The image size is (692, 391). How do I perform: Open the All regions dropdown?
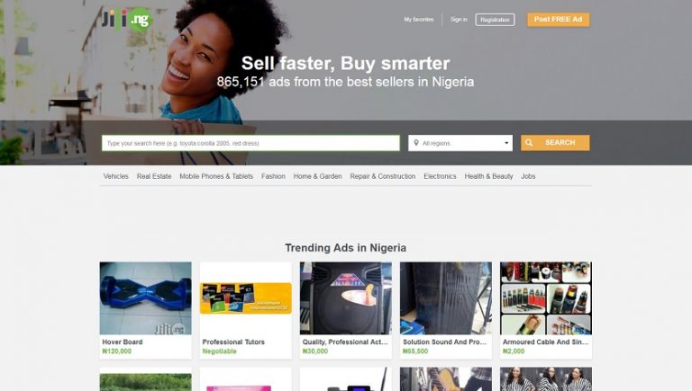(x=460, y=143)
